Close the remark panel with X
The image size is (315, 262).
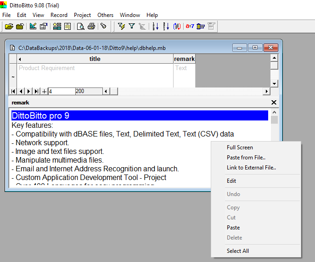click(274, 103)
